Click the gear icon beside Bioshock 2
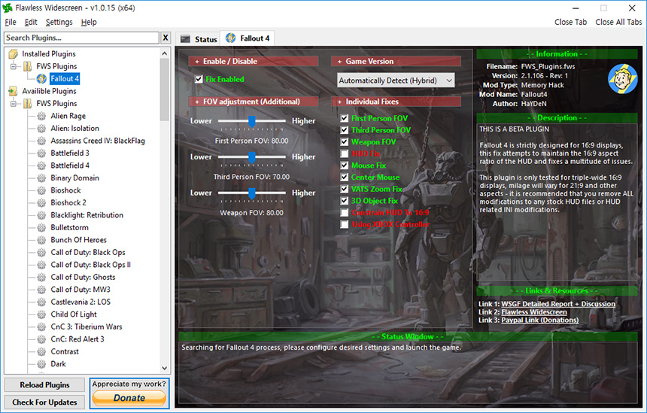This screenshot has width=647, height=413. pyautogui.click(x=41, y=202)
